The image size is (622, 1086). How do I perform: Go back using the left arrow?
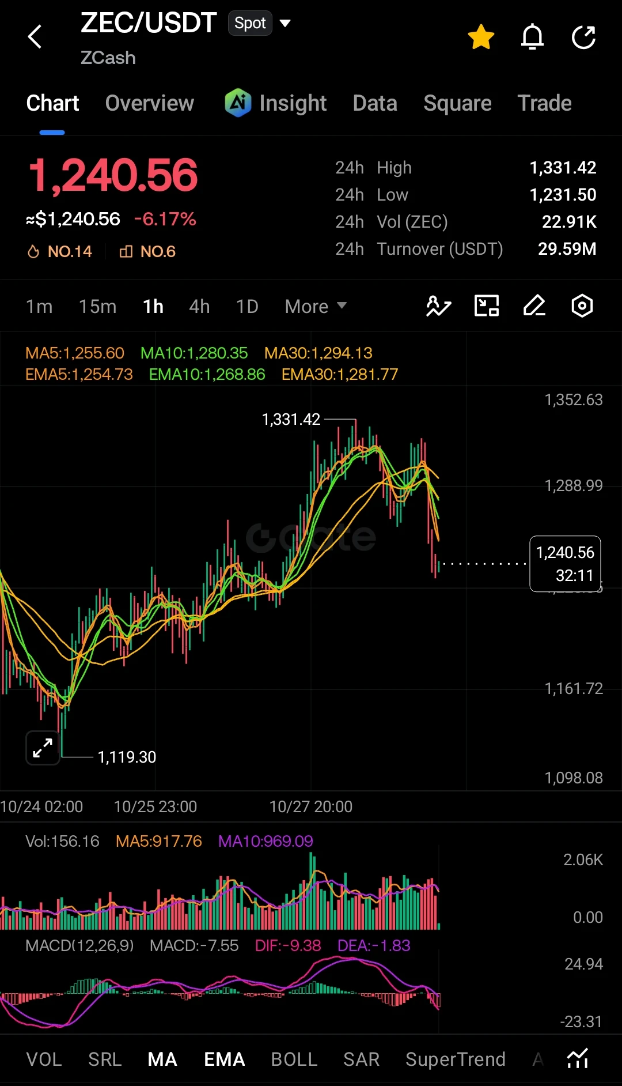coord(35,37)
